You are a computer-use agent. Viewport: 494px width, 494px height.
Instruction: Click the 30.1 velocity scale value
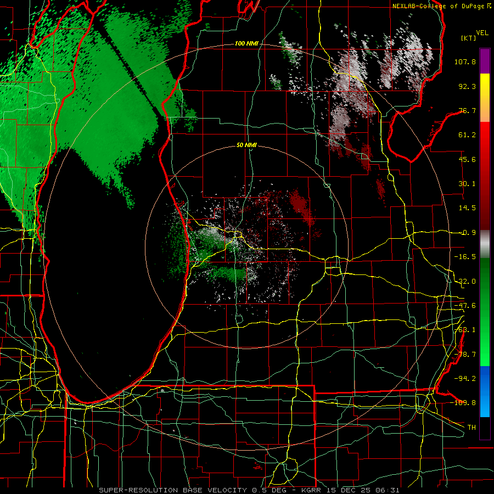click(467, 184)
